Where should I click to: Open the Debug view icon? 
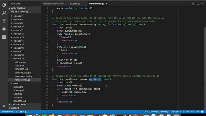tap(4, 29)
